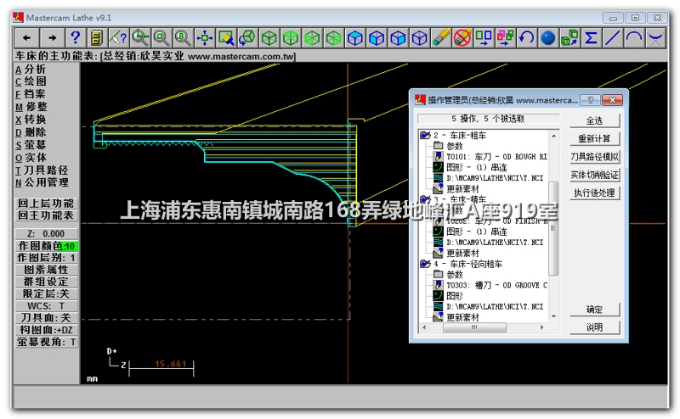Viewport: 680px width, 419px height.
Task: Collapse the '4 - 车床-径向粗车' operation folder
Action: pos(425,264)
